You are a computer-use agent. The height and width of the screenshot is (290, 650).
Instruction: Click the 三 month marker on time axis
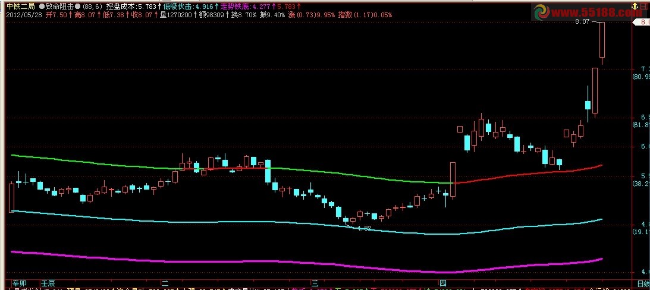click(x=315, y=283)
